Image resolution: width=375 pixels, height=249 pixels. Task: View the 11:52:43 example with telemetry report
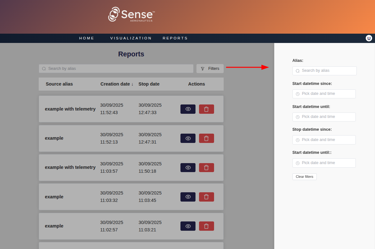pyautogui.click(x=188, y=109)
